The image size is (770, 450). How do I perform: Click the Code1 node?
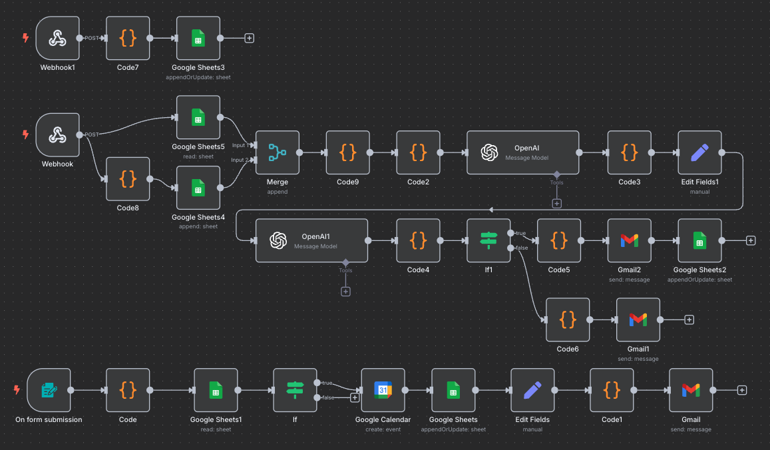tap(612, 391)
